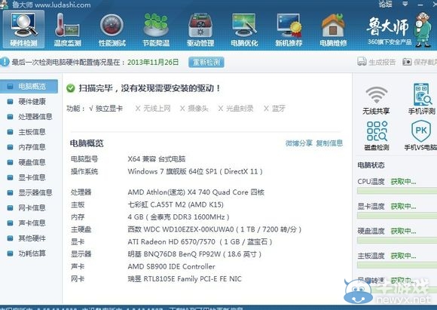Click the 保存截屏 camera icon
This screenshot has width=437, height=310.
click(407, 62)
